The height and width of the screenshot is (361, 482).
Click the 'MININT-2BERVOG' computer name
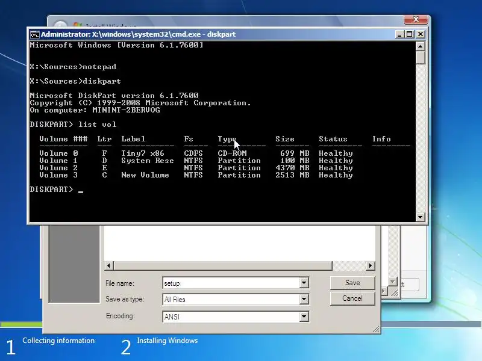(126, 110)
